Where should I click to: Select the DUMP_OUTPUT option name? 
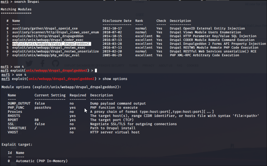19,103
